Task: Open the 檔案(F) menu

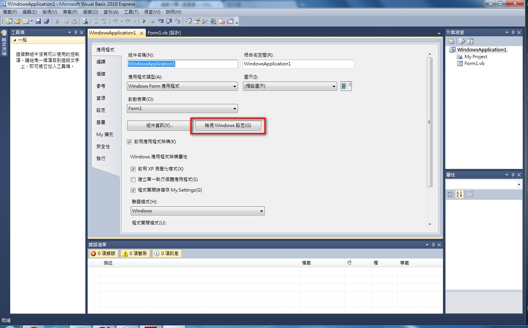Action: click(10, 12)
